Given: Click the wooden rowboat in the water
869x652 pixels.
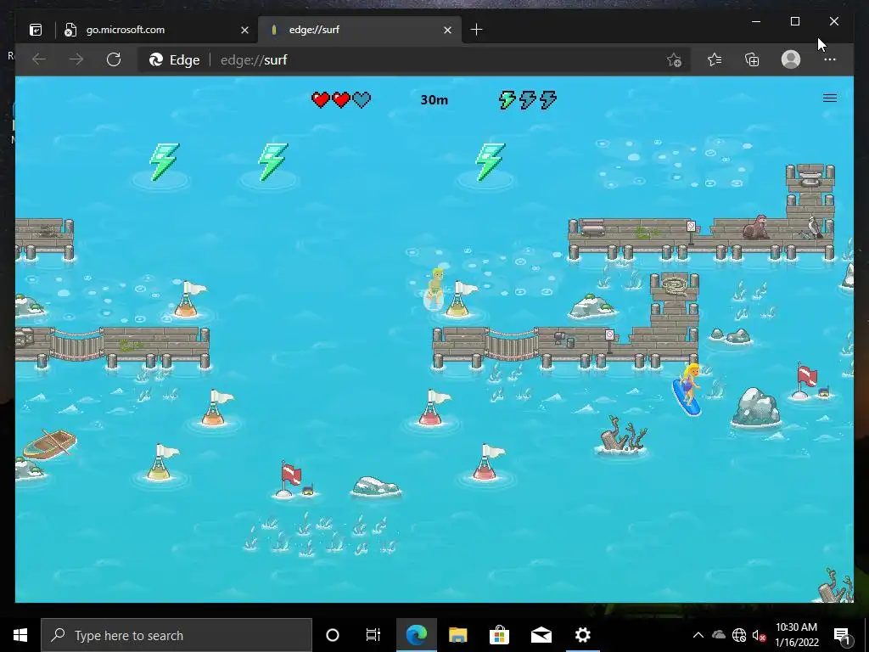Looking at the screenshot, I should [49, 443].
